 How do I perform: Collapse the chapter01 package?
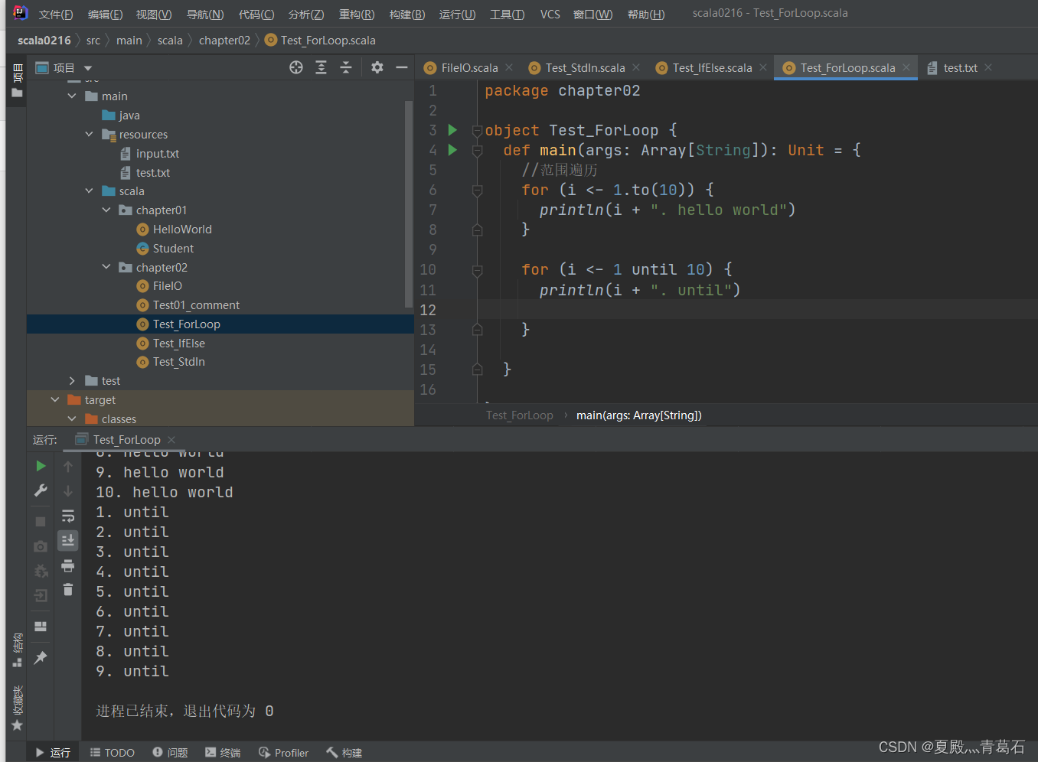[x=106, y=210]
